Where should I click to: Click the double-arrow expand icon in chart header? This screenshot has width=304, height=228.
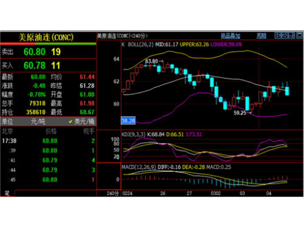coord(285,35)
